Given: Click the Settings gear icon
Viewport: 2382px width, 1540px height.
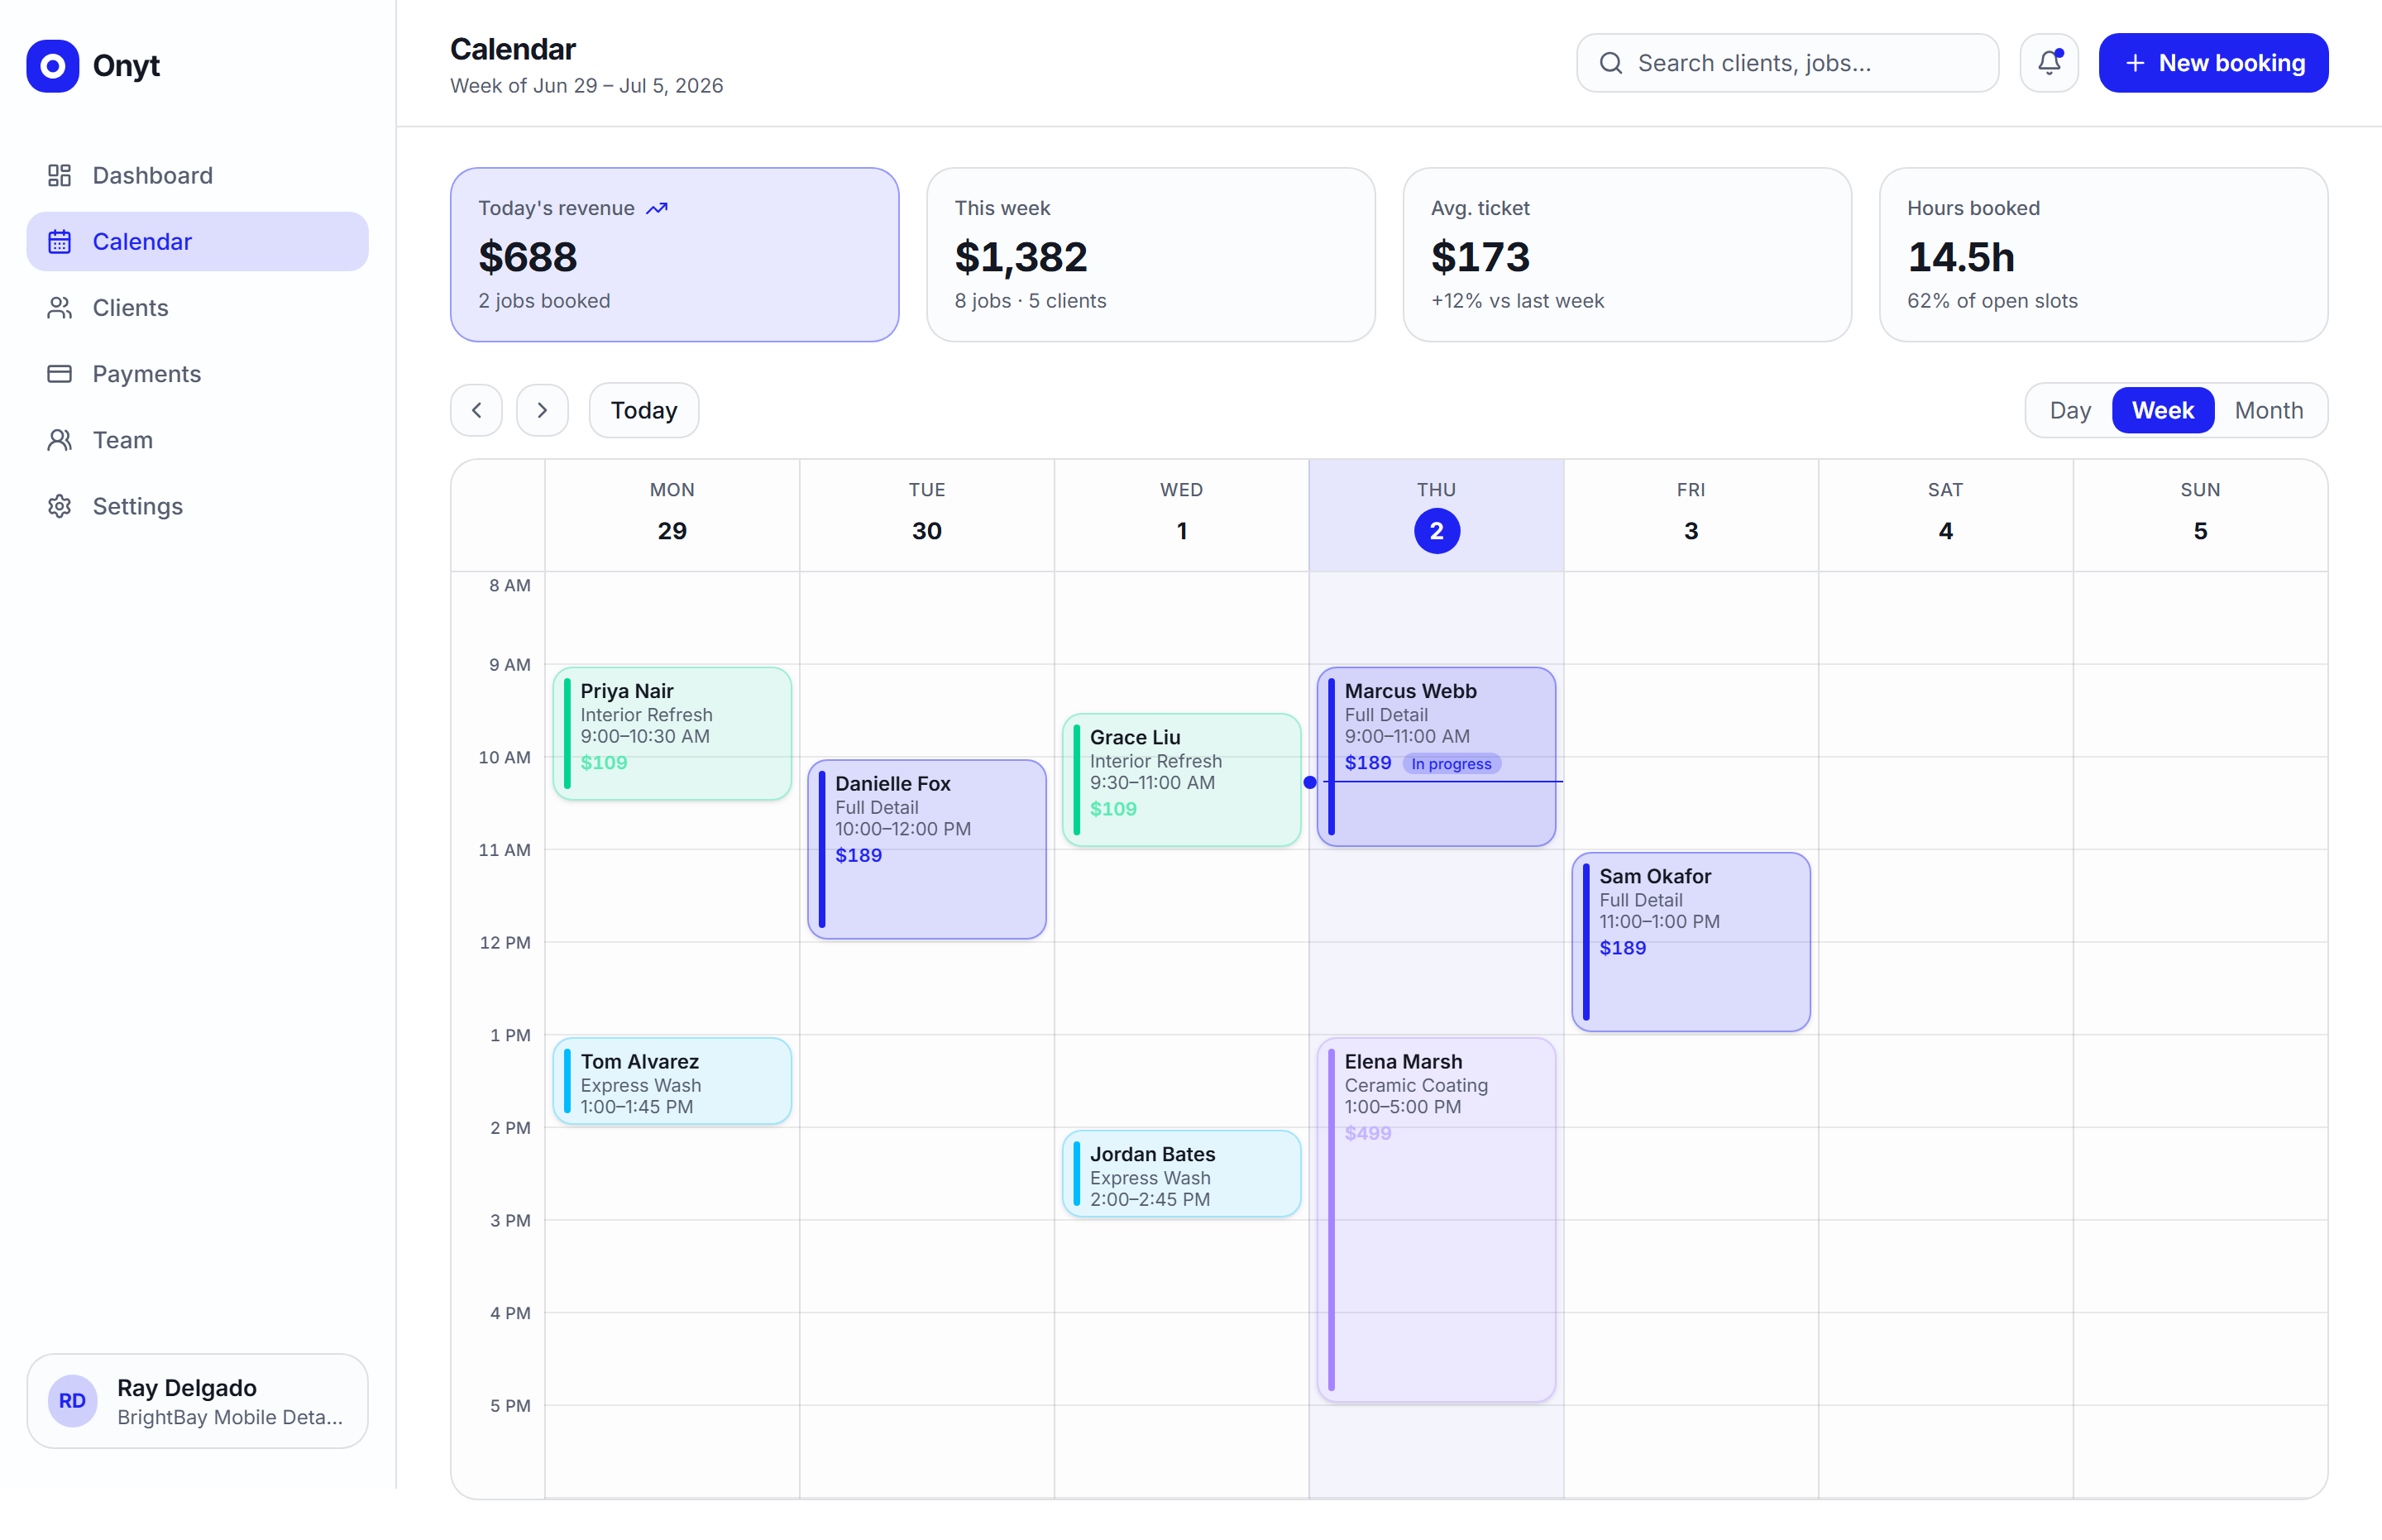Looking at the screenshot, I should pos(60,506).
